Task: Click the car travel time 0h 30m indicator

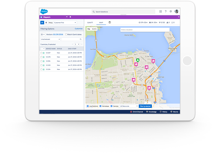Action: tap(153, 23)
